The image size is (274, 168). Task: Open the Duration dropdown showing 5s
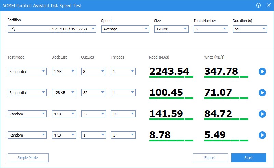click(x=250, y=29)
